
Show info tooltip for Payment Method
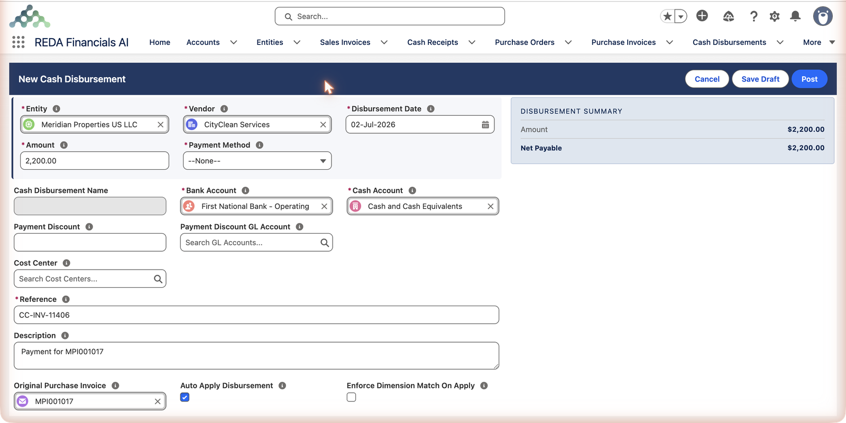click(x=260, y=145)
